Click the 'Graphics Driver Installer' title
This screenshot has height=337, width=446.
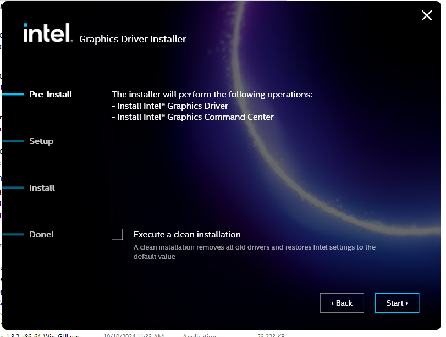[x=133, y=39]
